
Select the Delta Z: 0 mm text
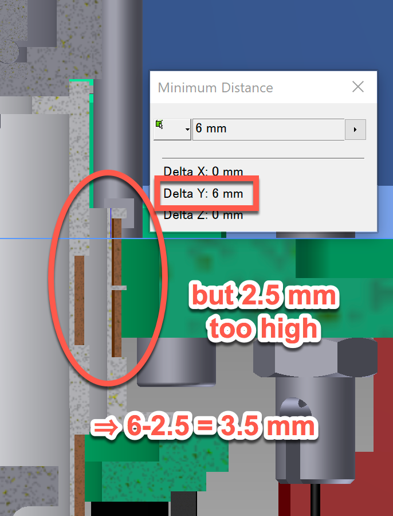tap(203, 215)
